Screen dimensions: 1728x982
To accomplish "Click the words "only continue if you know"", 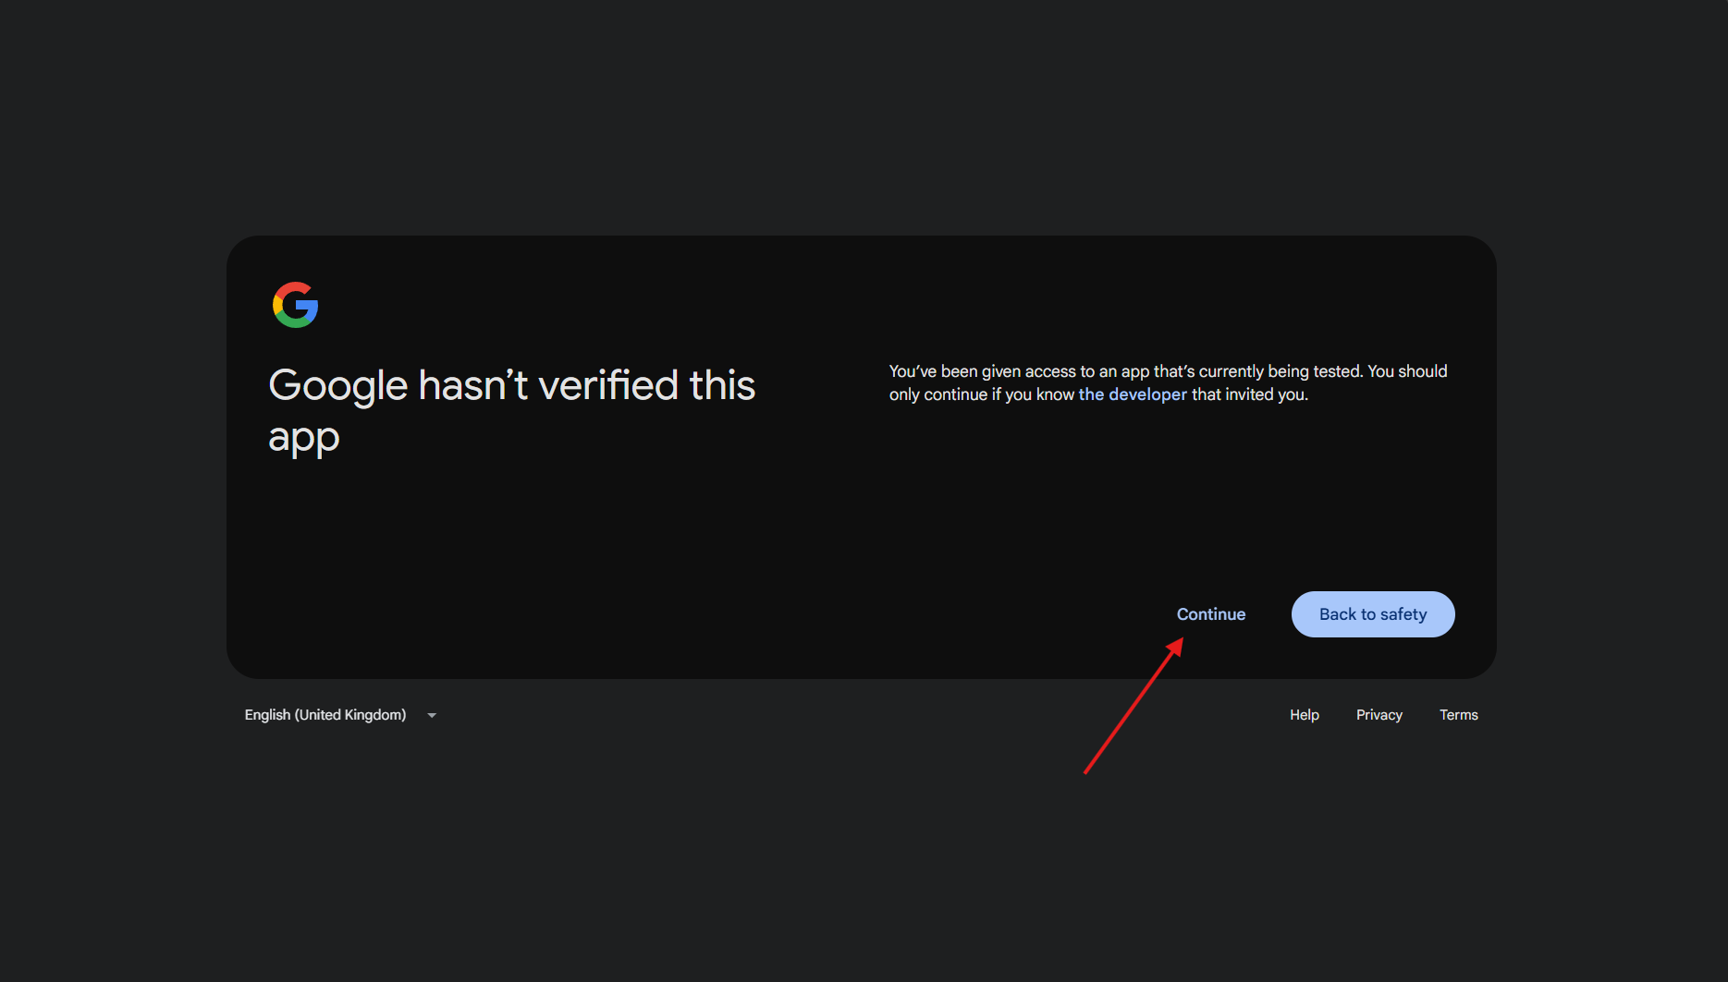I will click(981, 394).
